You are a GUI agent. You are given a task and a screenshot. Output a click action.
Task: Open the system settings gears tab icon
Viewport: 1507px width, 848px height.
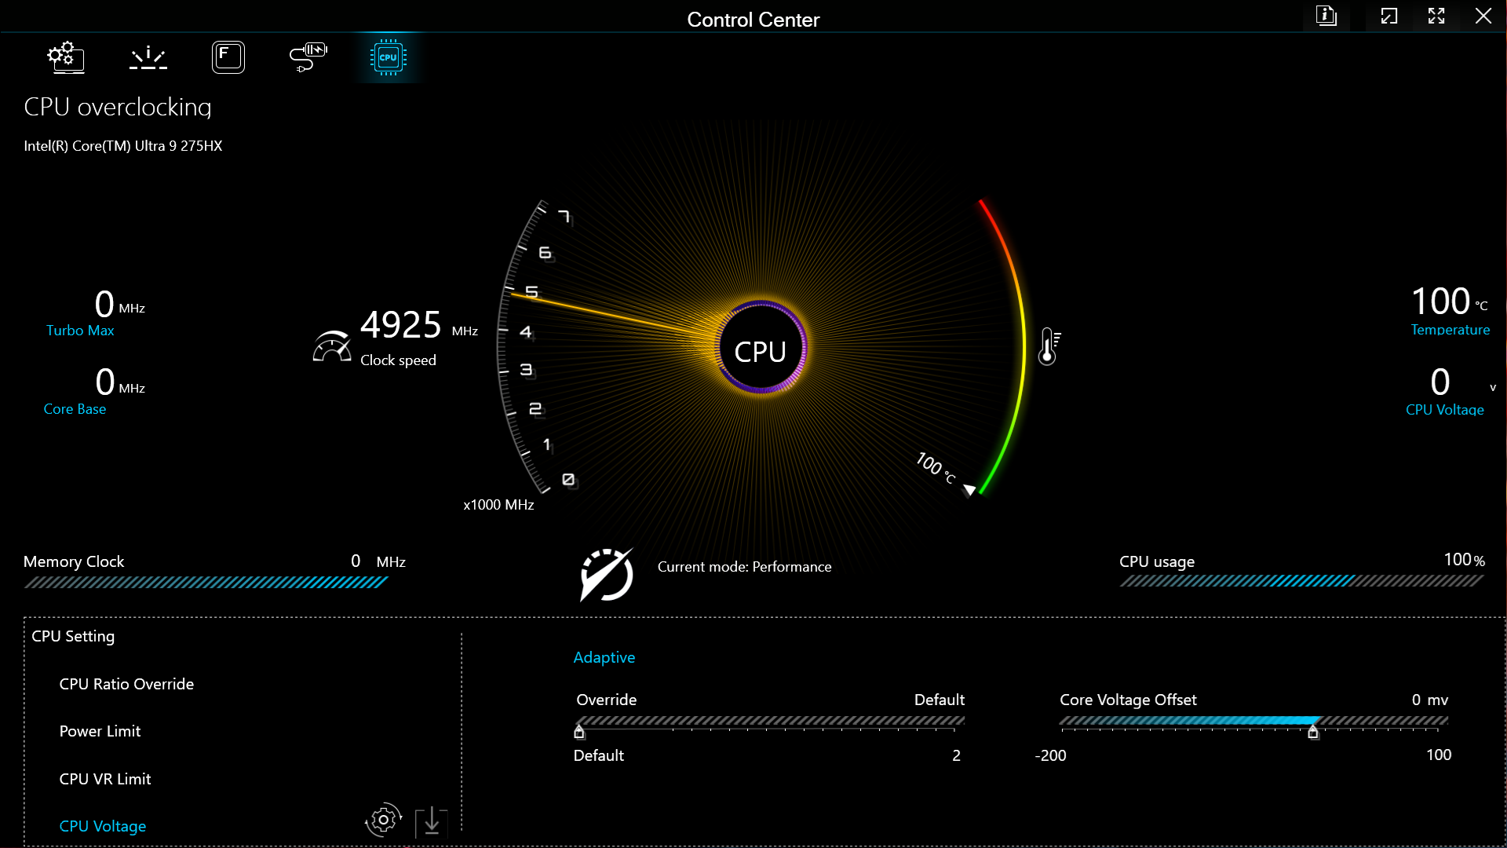(66, 57)
